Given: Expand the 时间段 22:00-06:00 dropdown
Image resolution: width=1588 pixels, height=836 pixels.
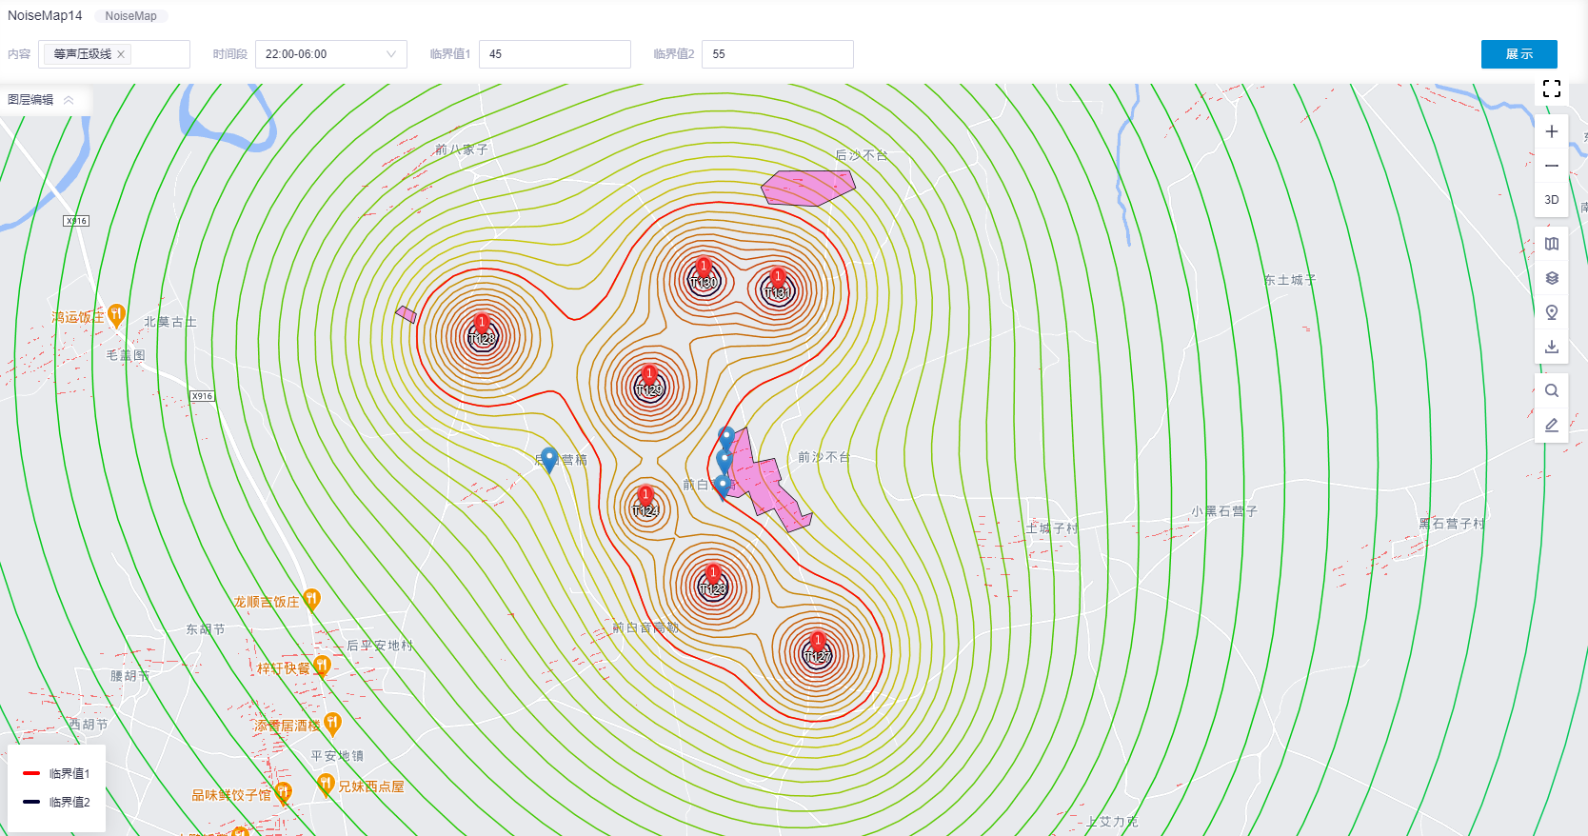Looking at the screenshot, I should click(331, 54).
